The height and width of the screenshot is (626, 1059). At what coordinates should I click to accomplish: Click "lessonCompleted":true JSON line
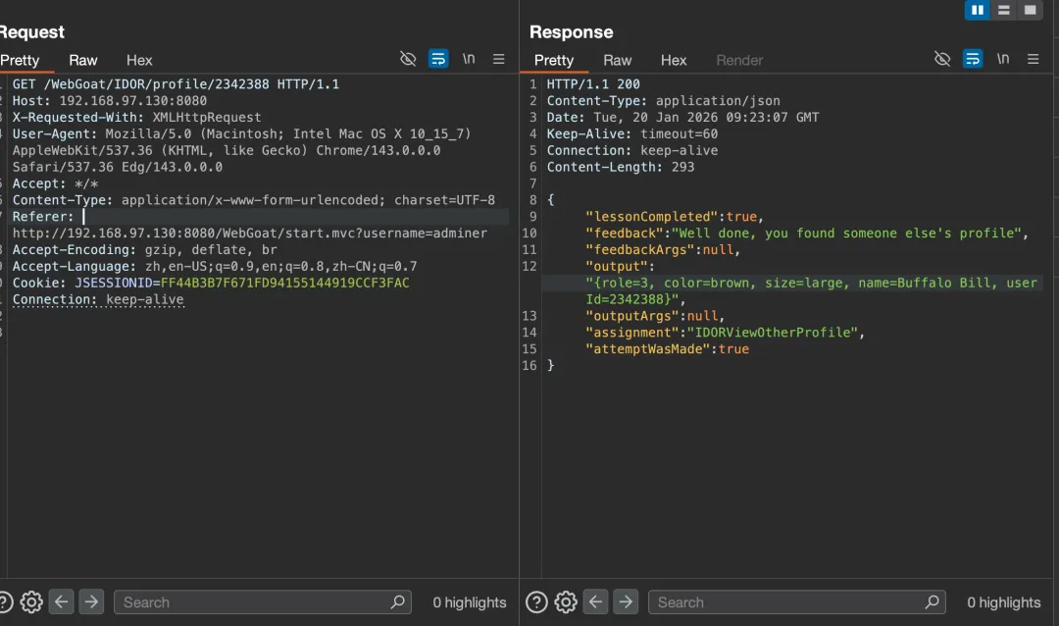click(x=674, y=216)
